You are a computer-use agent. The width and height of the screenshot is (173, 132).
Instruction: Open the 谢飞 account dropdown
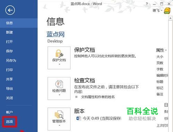click(x=157, y=11)
